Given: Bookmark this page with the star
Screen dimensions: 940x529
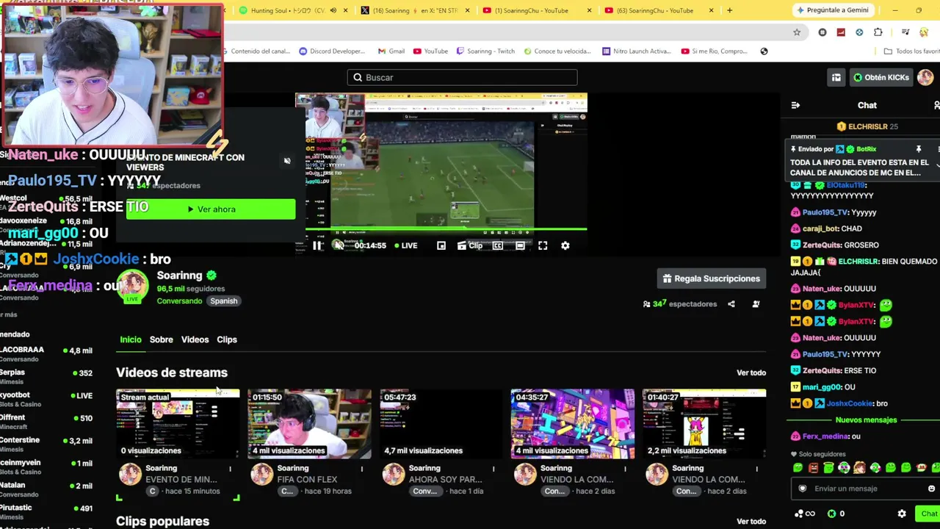Looking at the screenshot, I should (797, 32).
